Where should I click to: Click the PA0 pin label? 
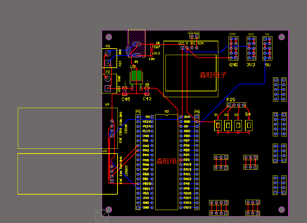click(146, 136)
